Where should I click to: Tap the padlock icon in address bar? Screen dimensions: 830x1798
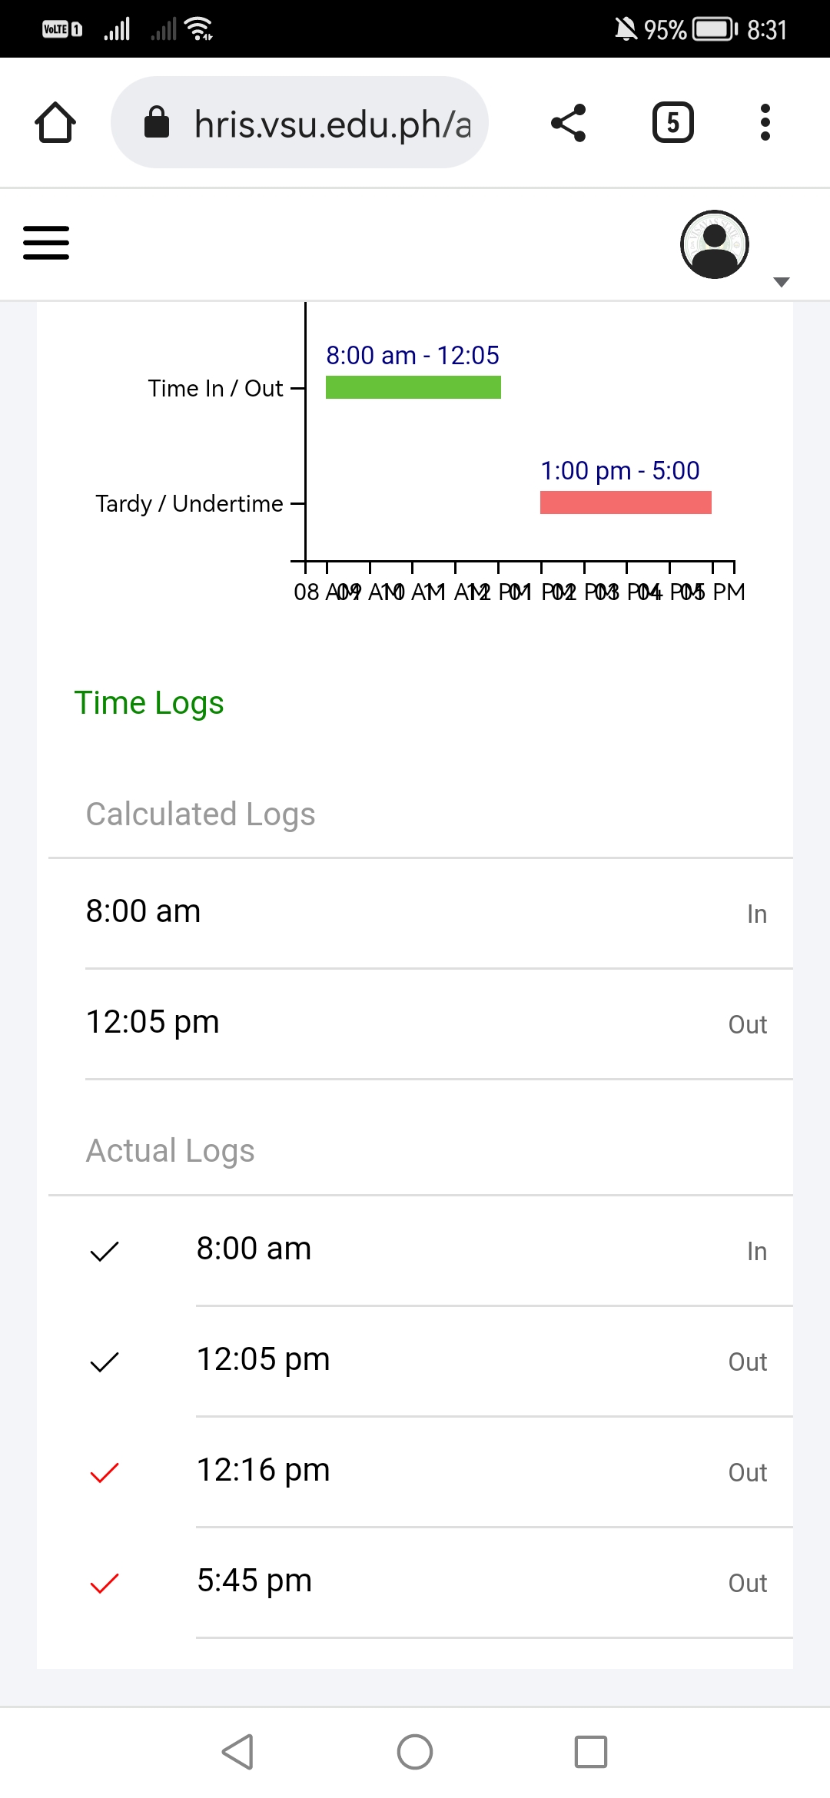[157, 122]
